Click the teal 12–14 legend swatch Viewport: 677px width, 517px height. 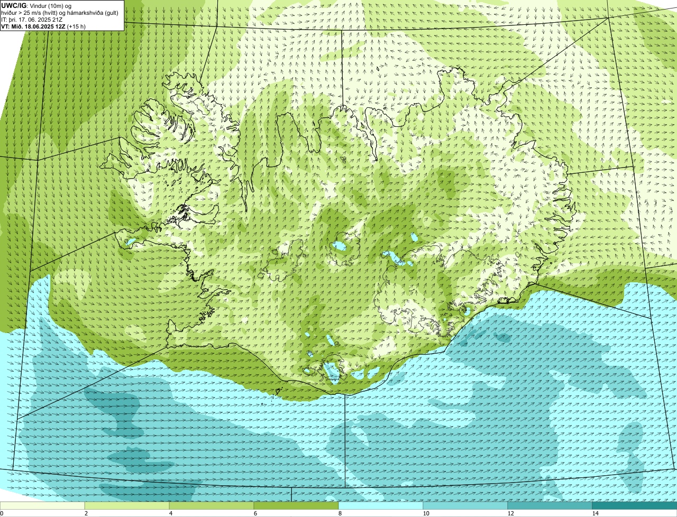[x=550, y=505]
